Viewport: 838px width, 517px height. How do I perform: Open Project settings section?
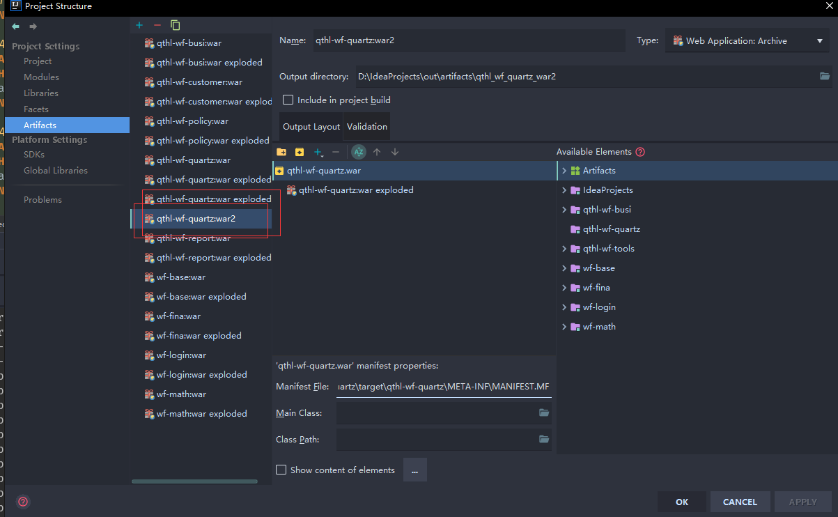click(38, 61)
